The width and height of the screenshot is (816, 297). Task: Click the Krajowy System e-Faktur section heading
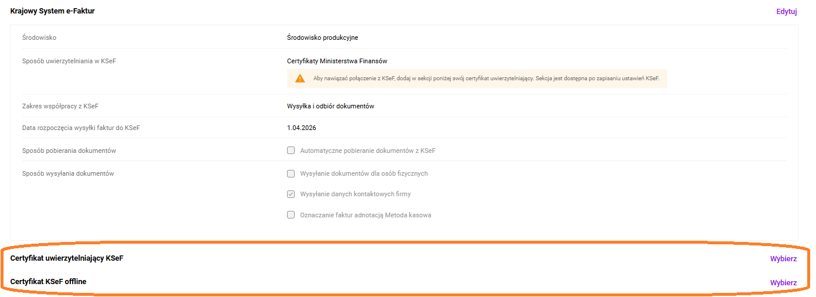pos(52,11)
